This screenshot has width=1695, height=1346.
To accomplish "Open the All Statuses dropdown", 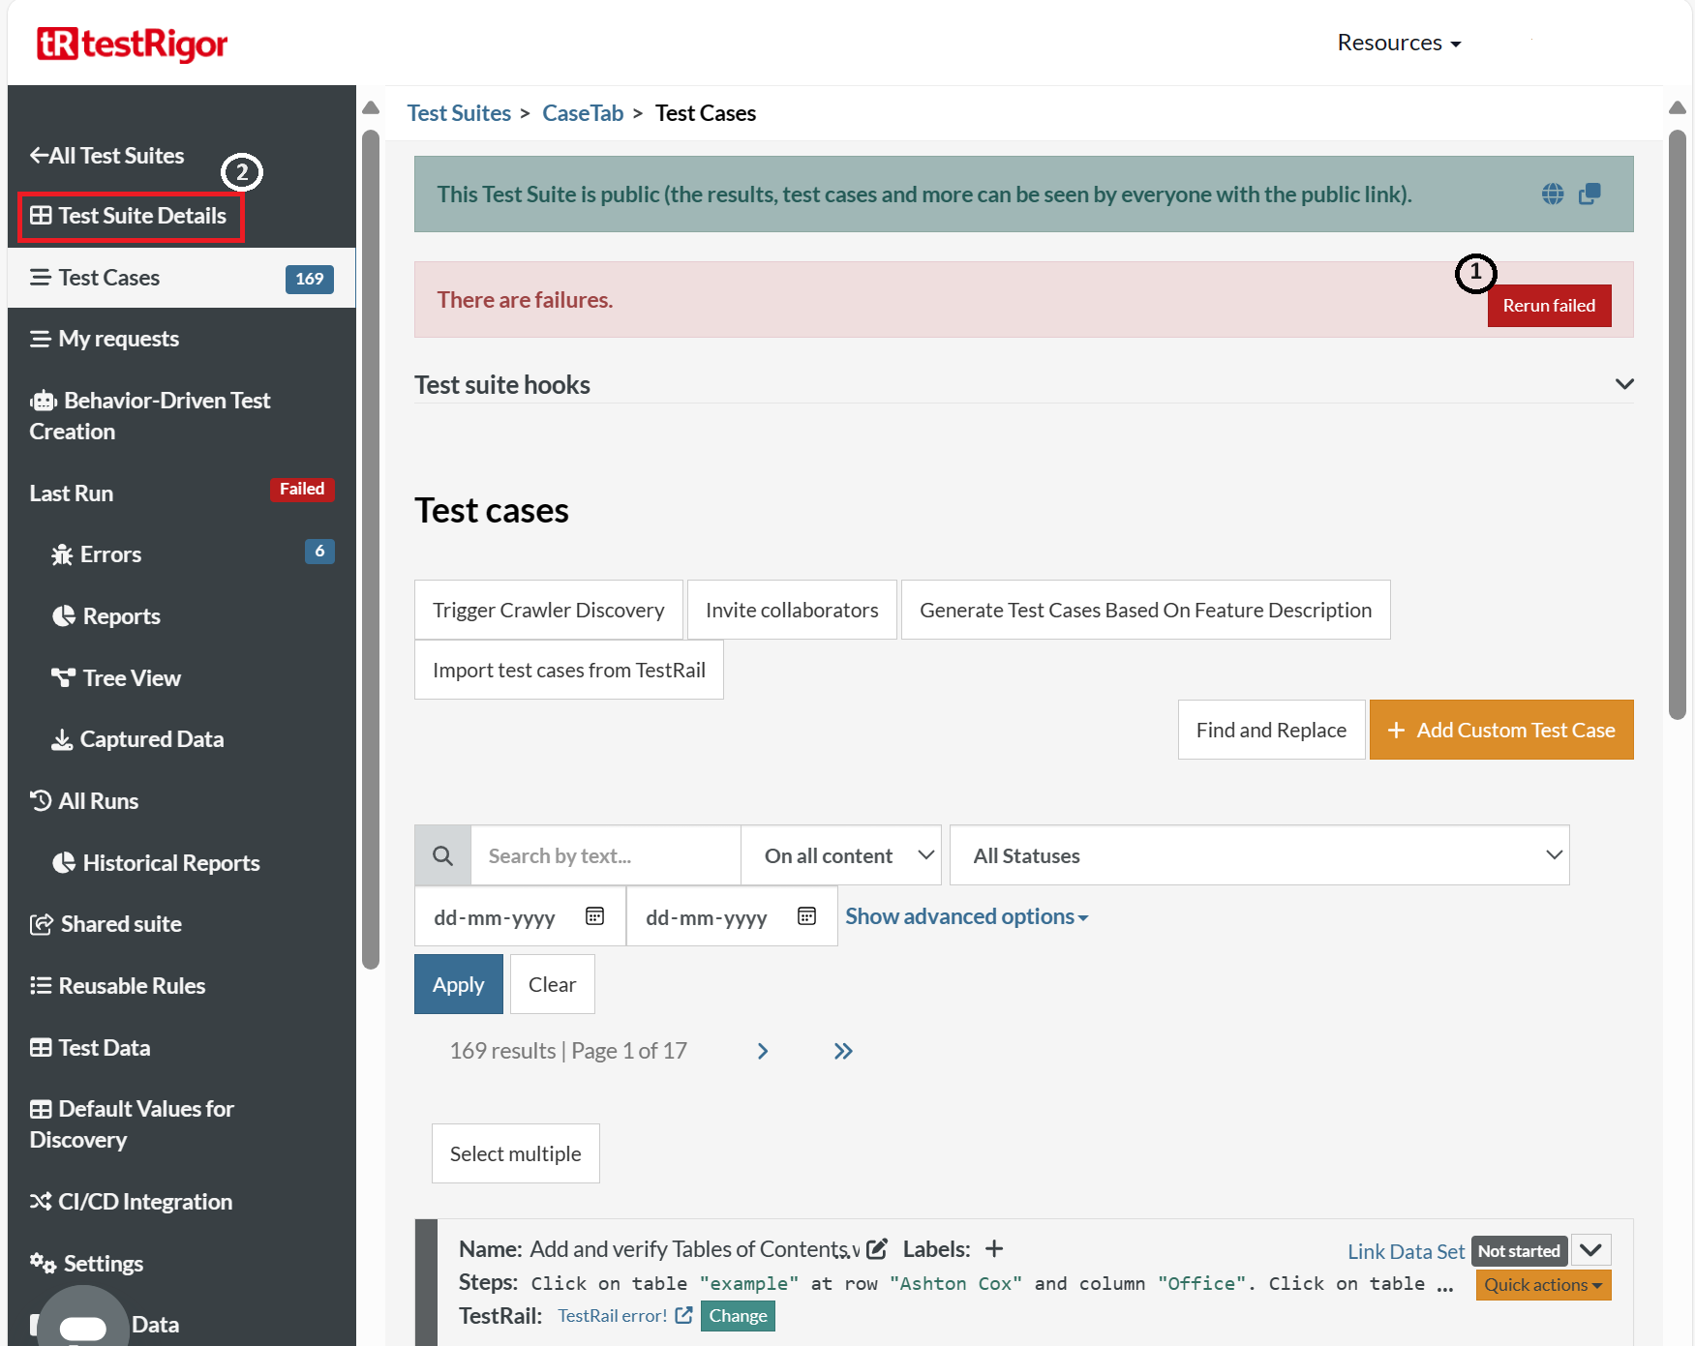I will tap(1258, 855).
